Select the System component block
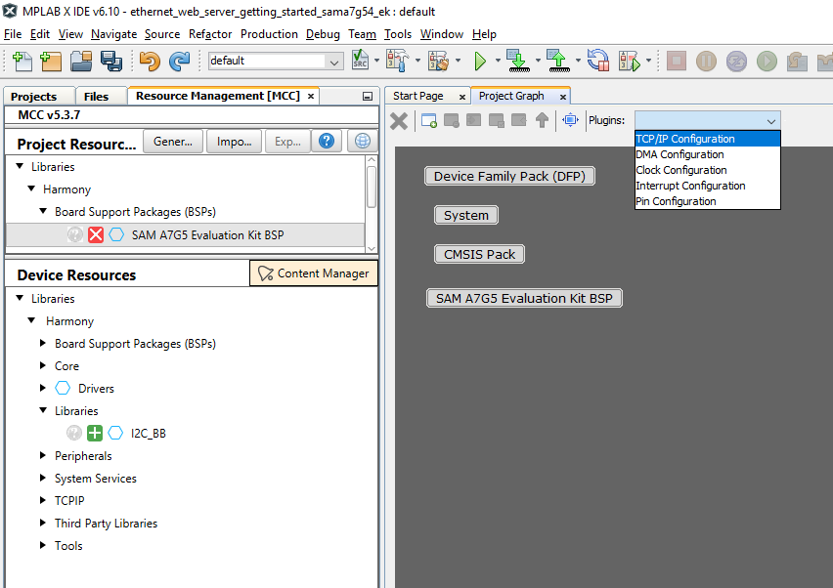This screenshot has width=833, height=588. 466,215
